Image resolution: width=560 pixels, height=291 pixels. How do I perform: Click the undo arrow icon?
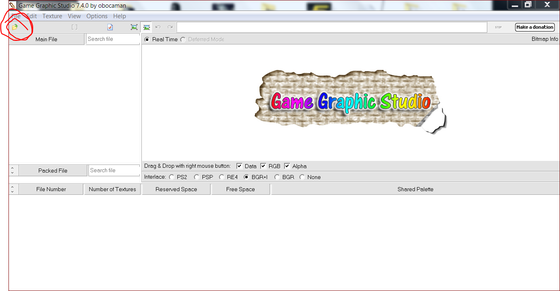[158, 27]
